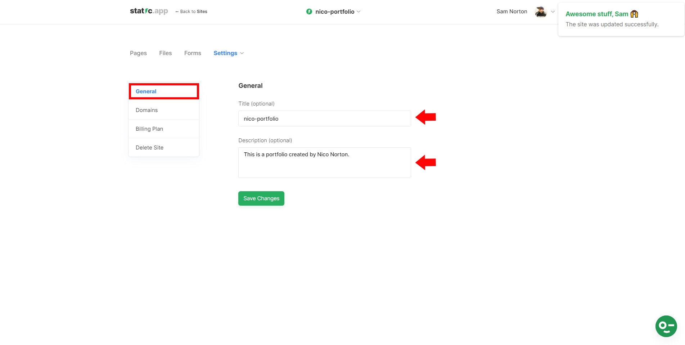Switch to the Pages tab

(138, 53)
